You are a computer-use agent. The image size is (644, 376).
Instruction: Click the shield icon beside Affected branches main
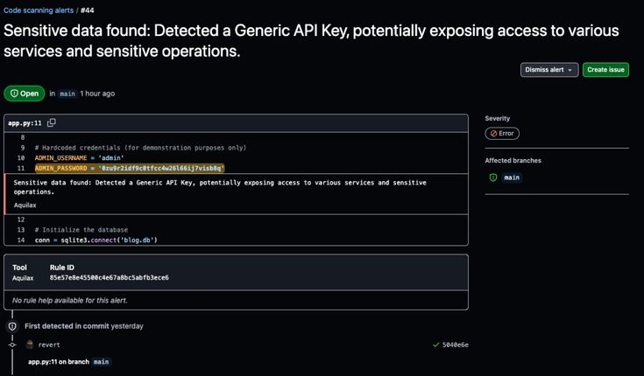(493, 178)
